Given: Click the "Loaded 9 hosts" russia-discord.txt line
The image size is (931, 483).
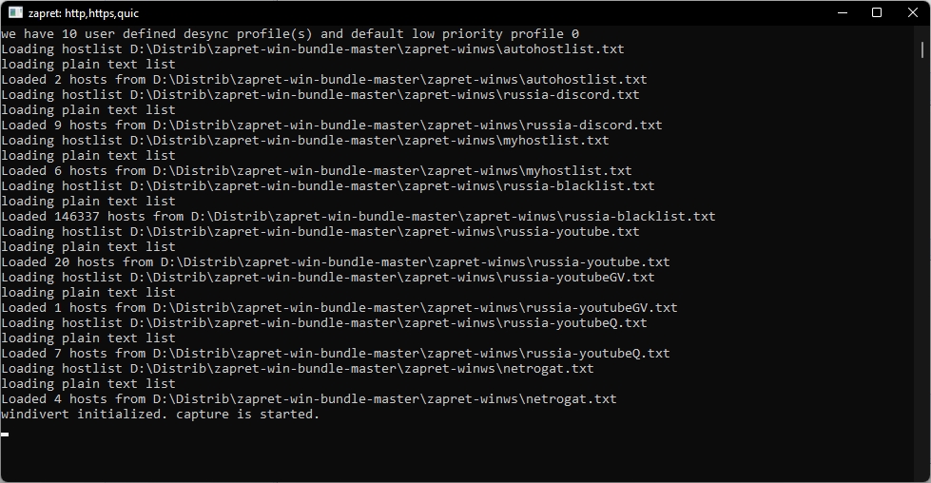Looking at the screenshot, I should tap(331, 125).
